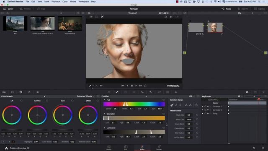Click the play forward button
The width and height of the screenshot is (268, 151).
[x=136, y=86]
